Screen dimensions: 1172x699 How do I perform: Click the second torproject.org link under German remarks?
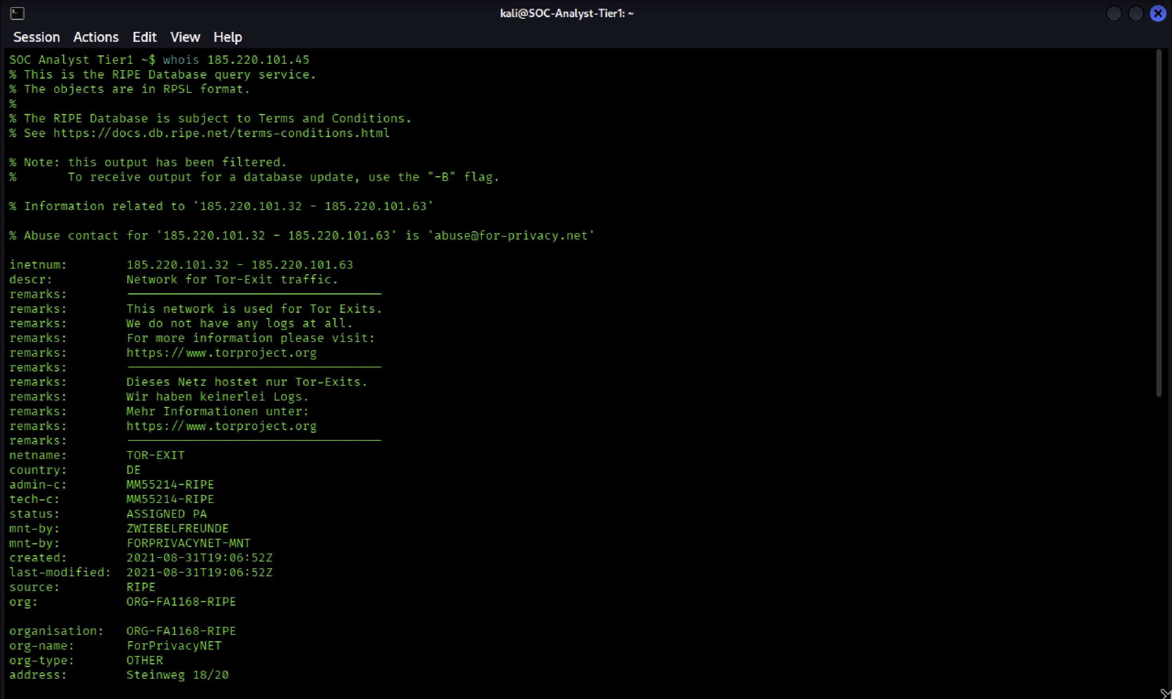[x=221, y=426]
